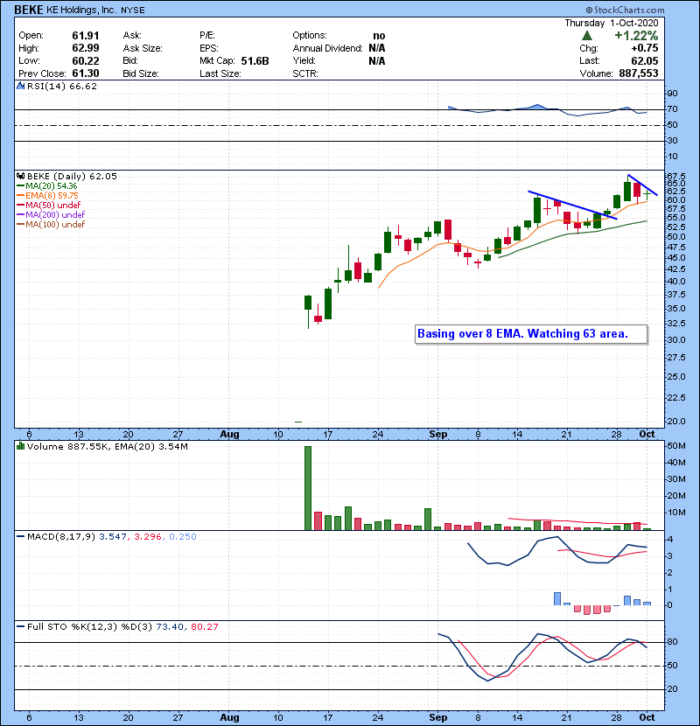The image size is (700, 726).
Task: Click the MA(100) undef legend entry
Action: coord(51,225)
